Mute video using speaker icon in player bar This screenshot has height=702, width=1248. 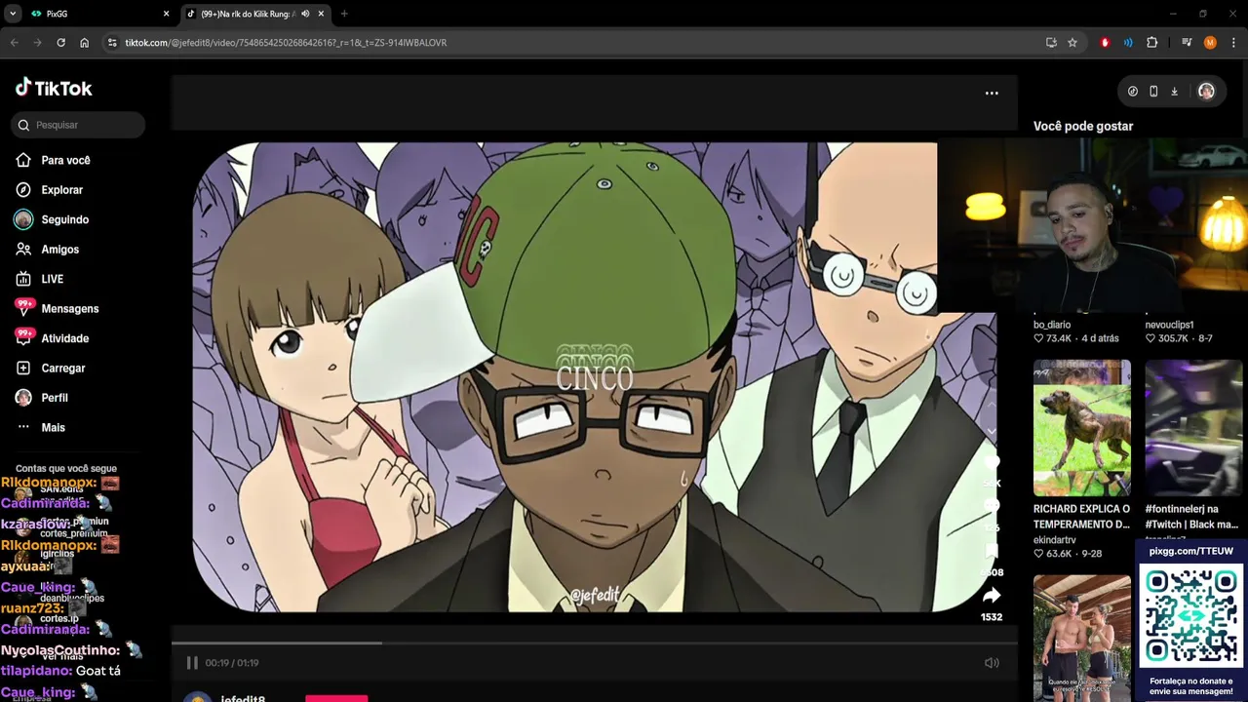pyautogui.click(x=992, y=663)
